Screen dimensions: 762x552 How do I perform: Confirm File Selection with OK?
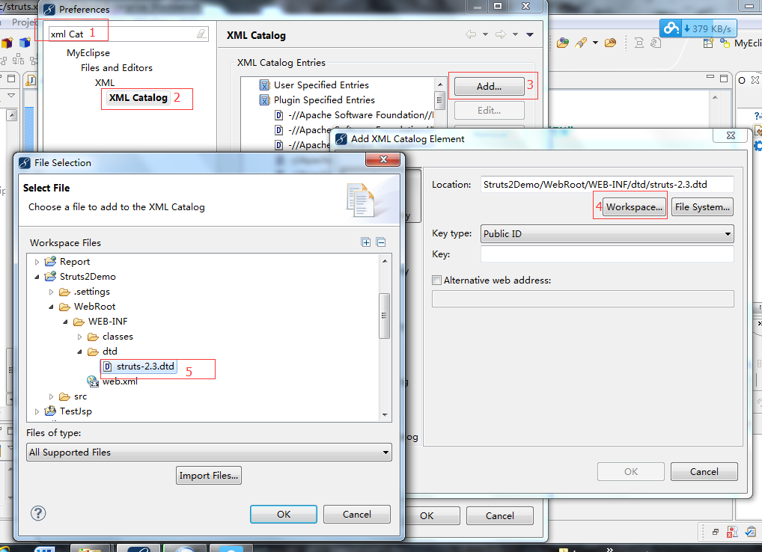[284, 514]
